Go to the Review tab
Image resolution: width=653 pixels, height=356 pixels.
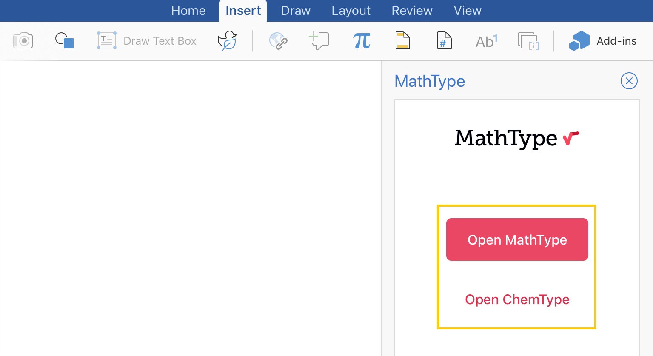click(x=412, y=11)
